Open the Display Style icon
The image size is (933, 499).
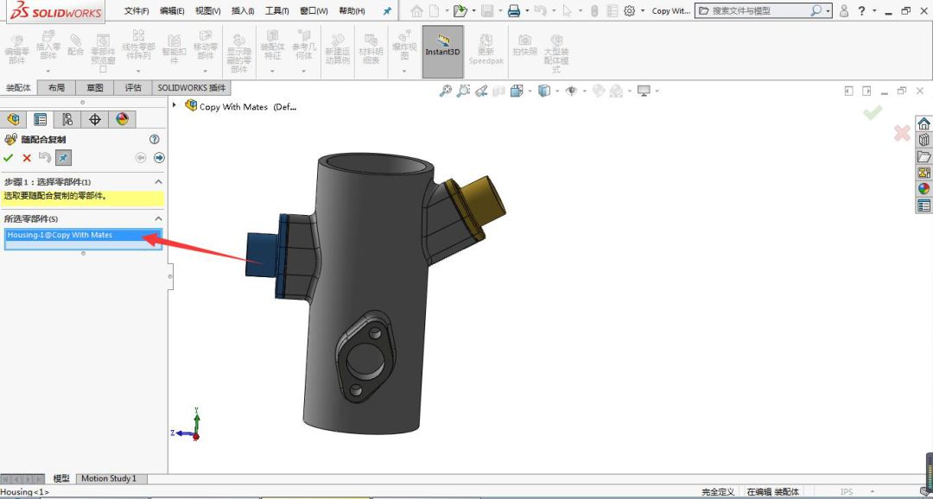coord(544,91)
